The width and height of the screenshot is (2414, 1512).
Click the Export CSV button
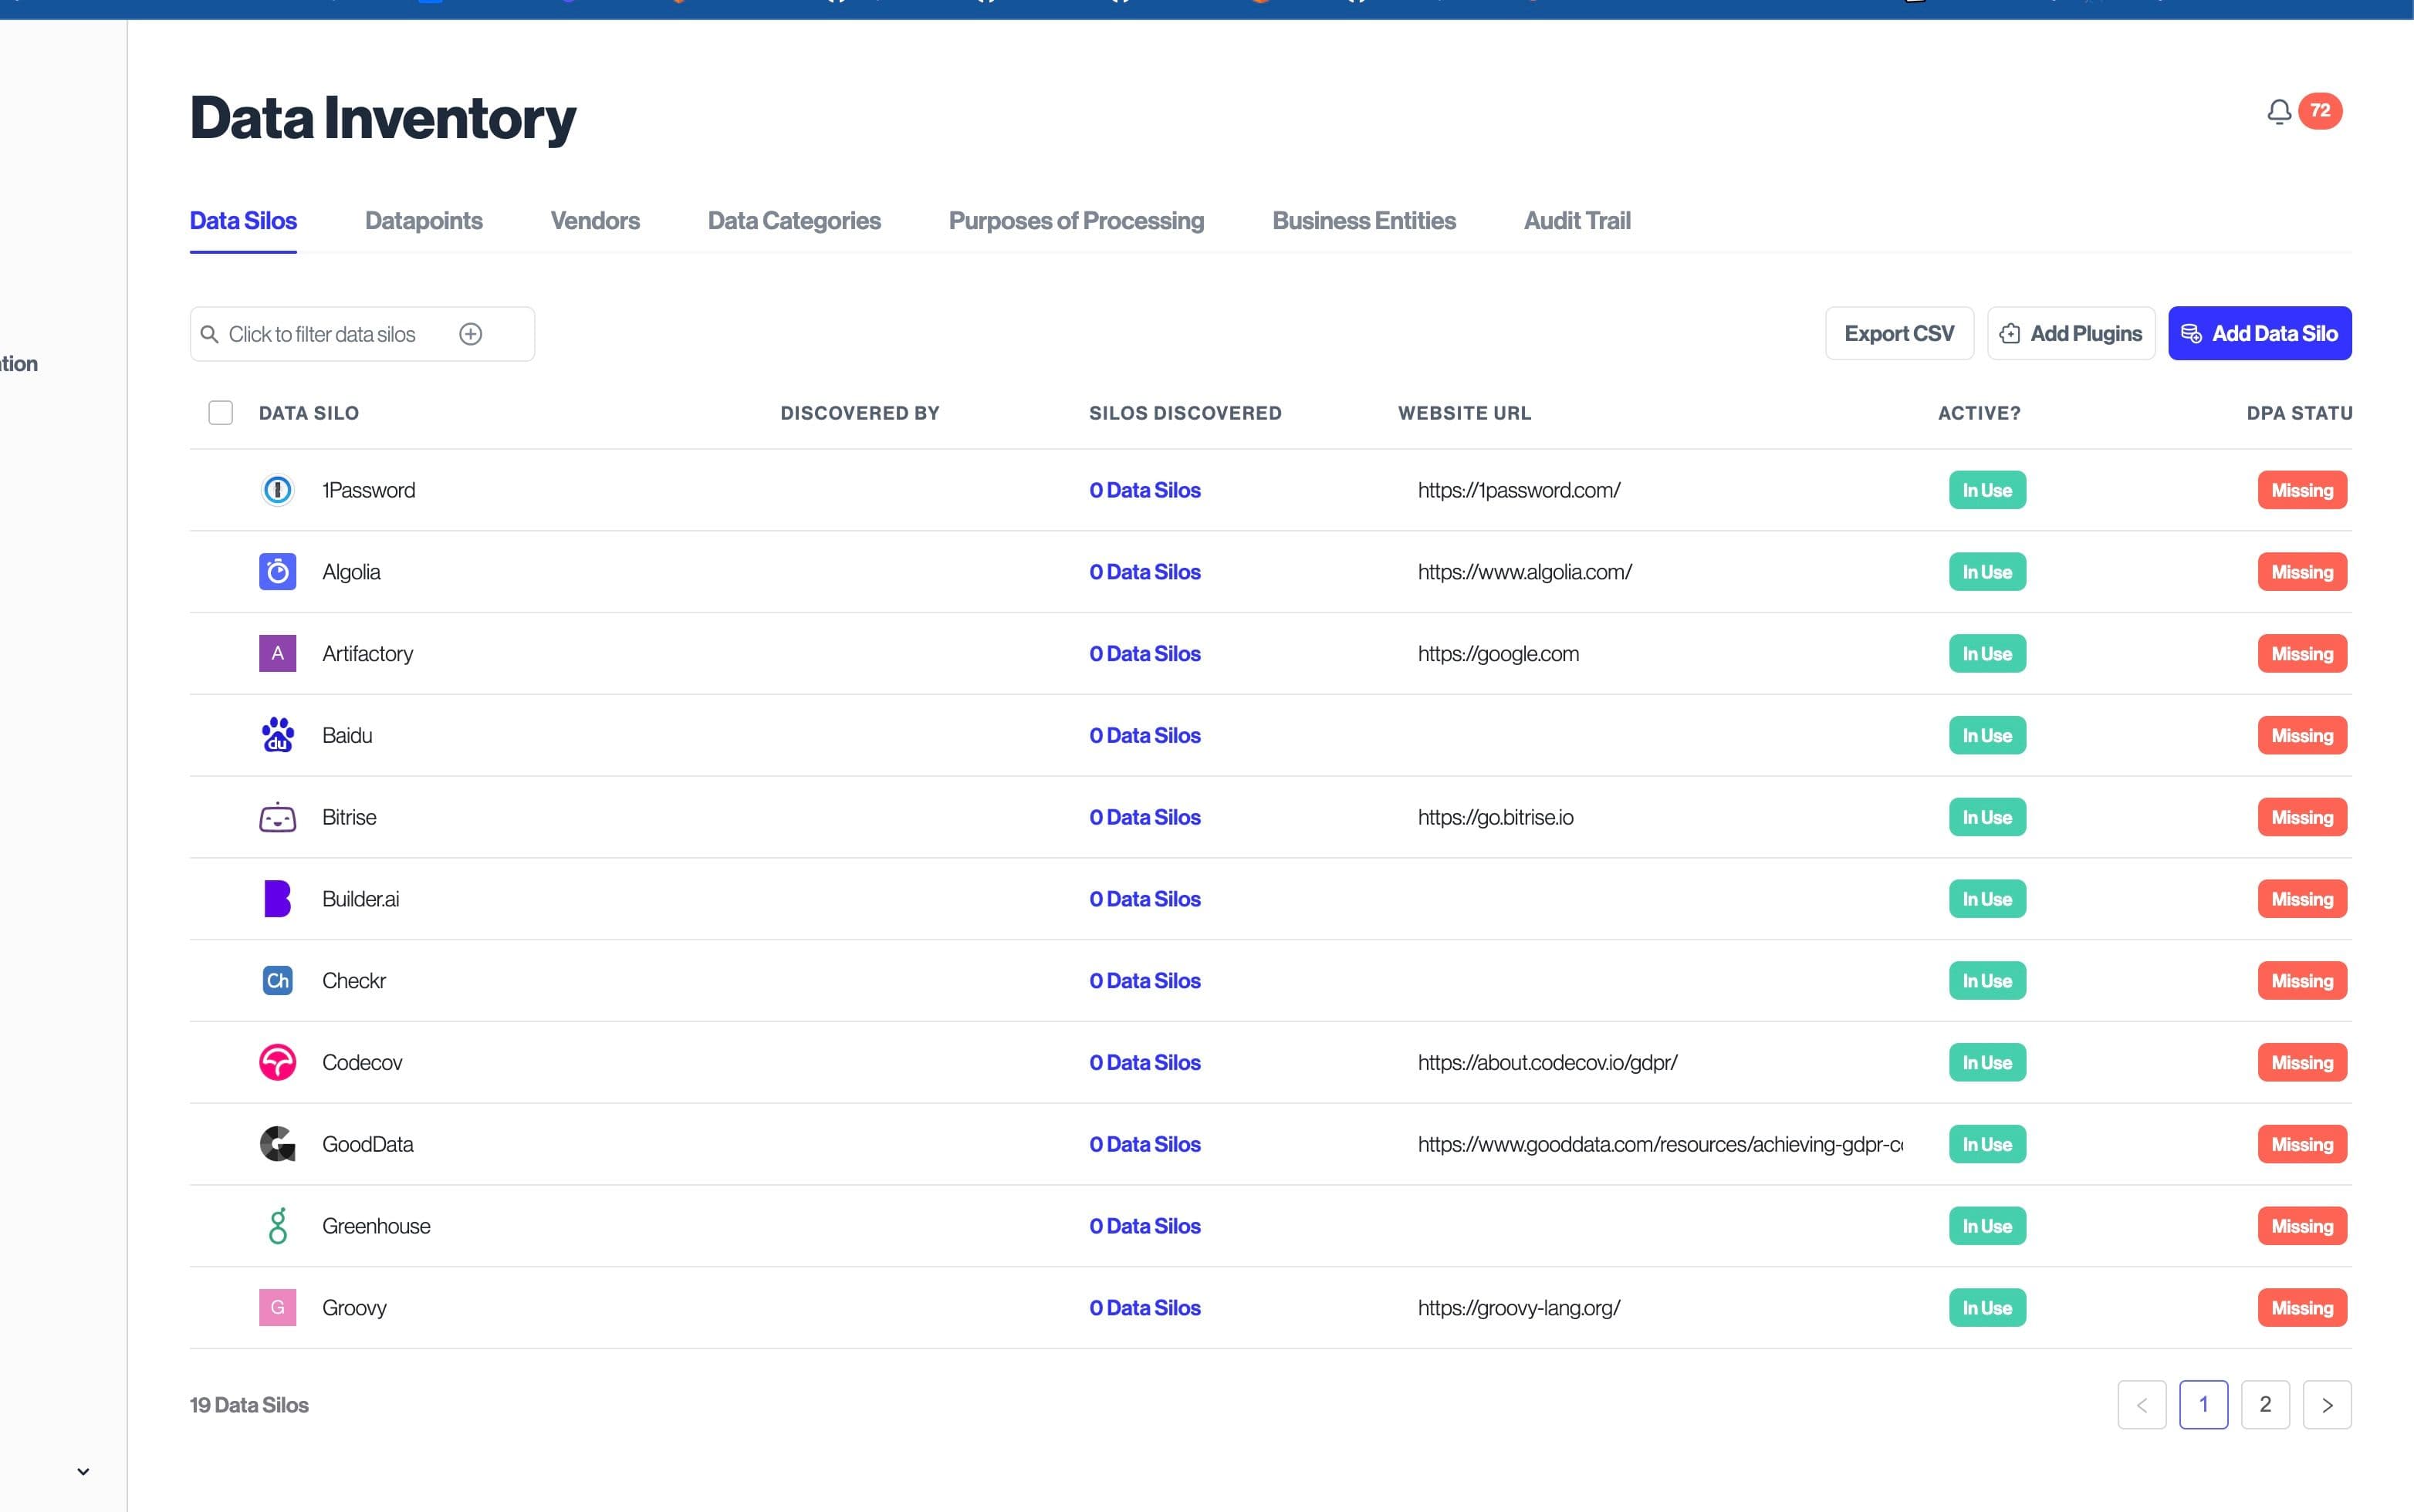click(1898, 334)
